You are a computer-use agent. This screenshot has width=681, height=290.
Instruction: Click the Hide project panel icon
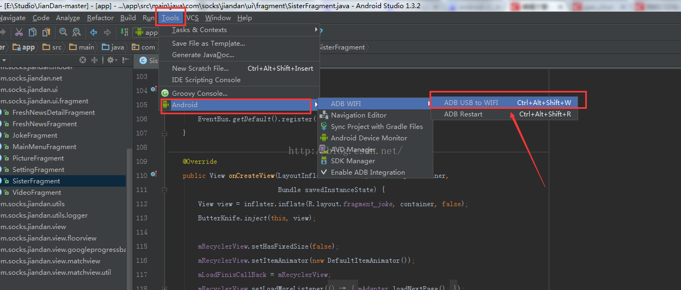point(126,60)
